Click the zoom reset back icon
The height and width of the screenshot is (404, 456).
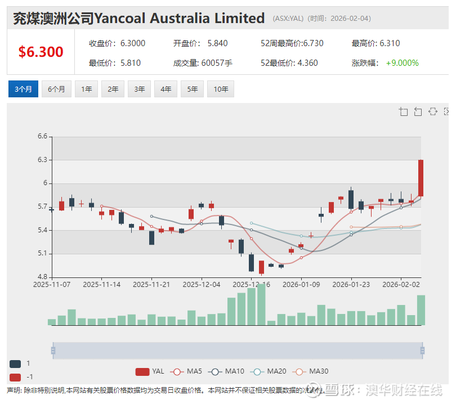[x=418, y=111]
